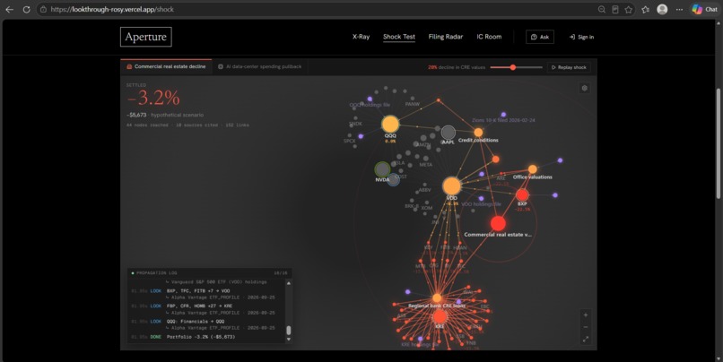Open the browser zoom magnifier icon
The image size is (723, 362).
601,9
